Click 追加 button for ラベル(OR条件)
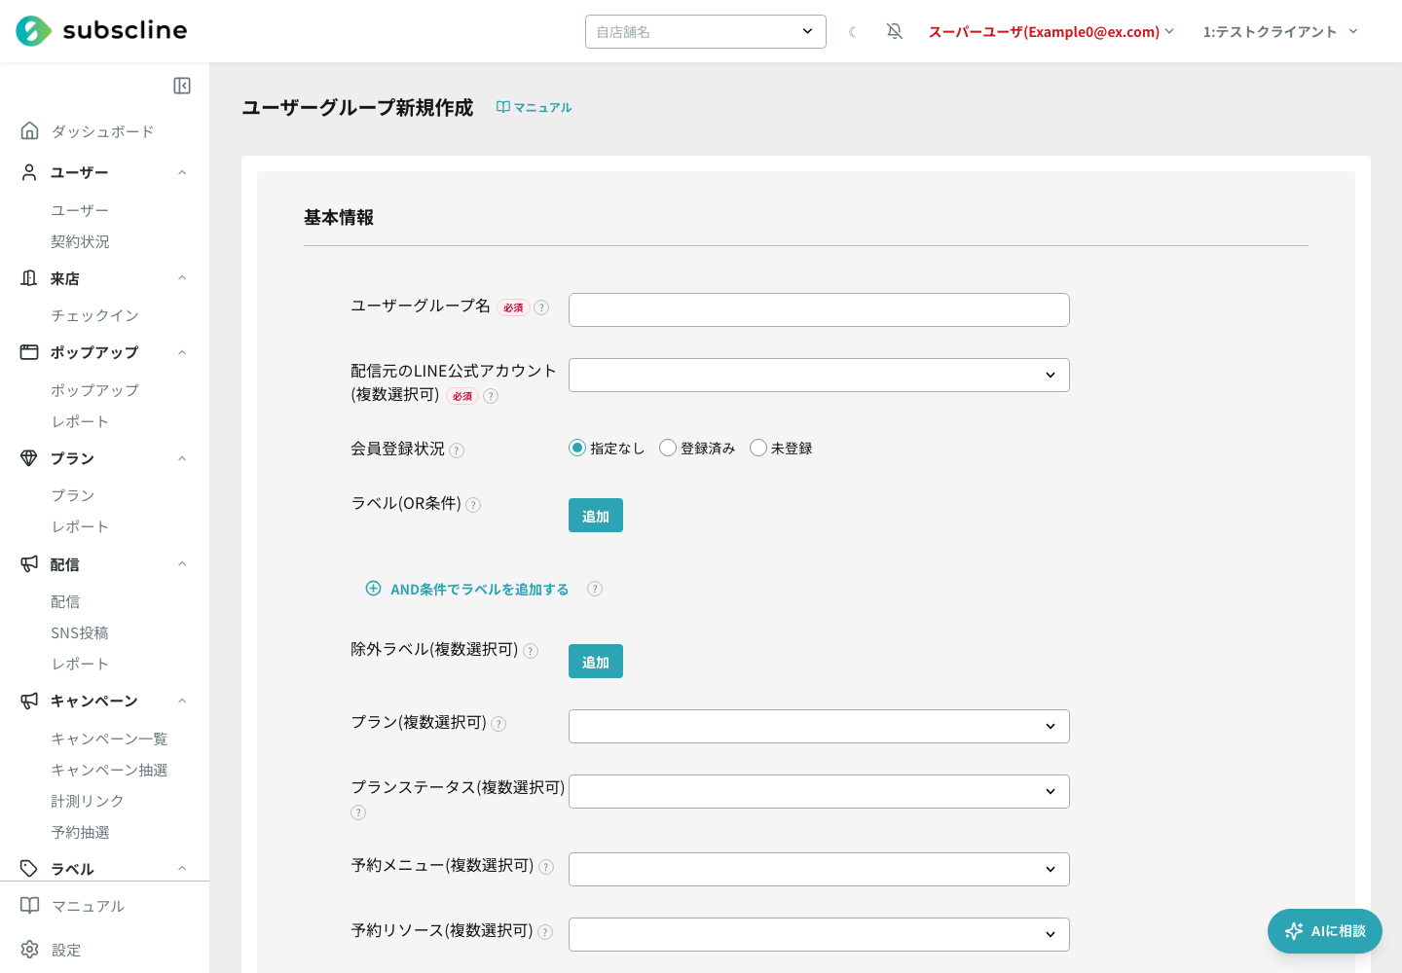This screenshot has width=1402, height=973. pyautogui.click(x=596, y=516)
